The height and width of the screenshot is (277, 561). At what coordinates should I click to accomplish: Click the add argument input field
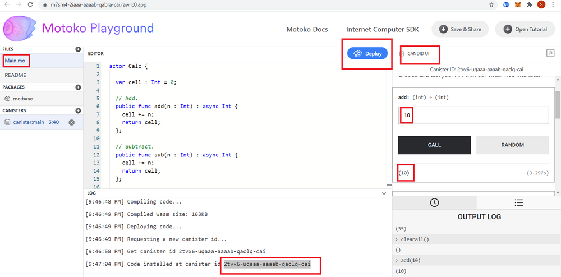pyautogui.click(x=473, y=116)
